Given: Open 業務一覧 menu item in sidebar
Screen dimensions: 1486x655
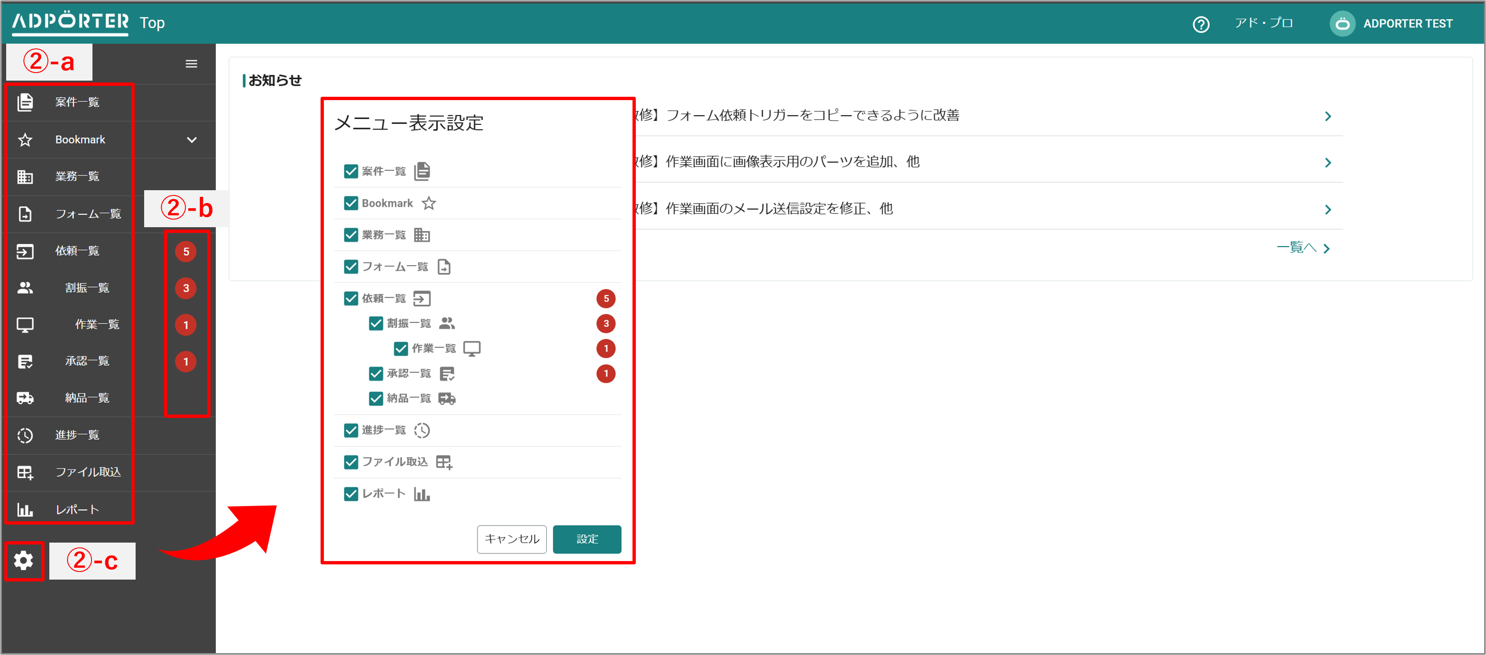Looking at the screenshot, I should point(77,176).
